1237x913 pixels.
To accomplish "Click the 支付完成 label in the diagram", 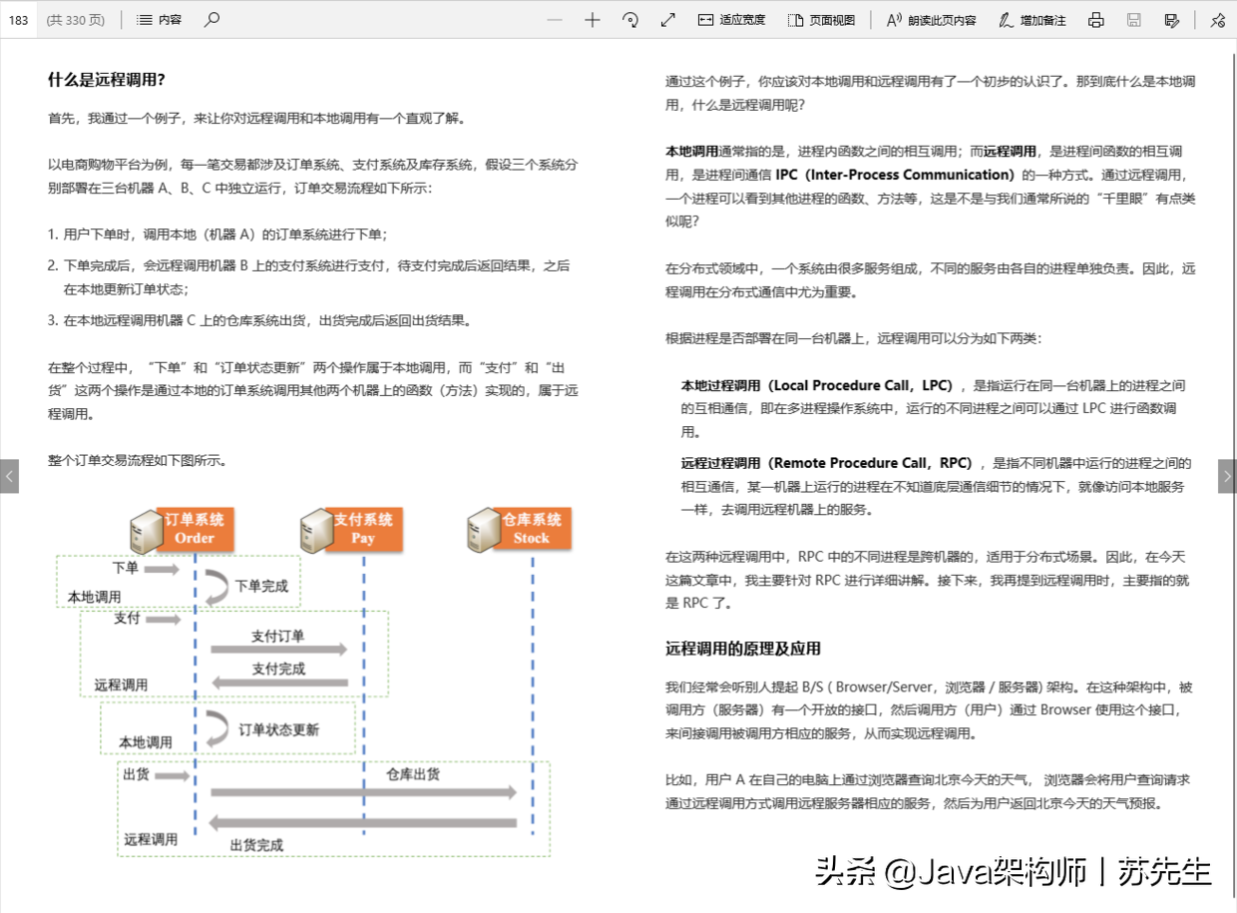I will pyautogui.click(x=278, y=669).
